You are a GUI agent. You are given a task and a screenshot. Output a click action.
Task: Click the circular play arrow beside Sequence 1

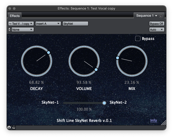click(161, 16)
